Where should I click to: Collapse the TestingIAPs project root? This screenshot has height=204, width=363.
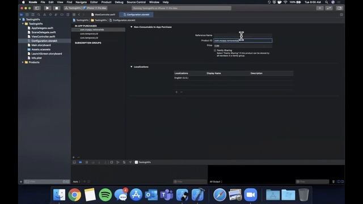[x=20, y=20]
